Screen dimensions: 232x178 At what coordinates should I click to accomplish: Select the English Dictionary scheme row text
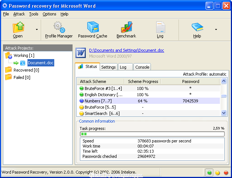[x=103, y=95]
